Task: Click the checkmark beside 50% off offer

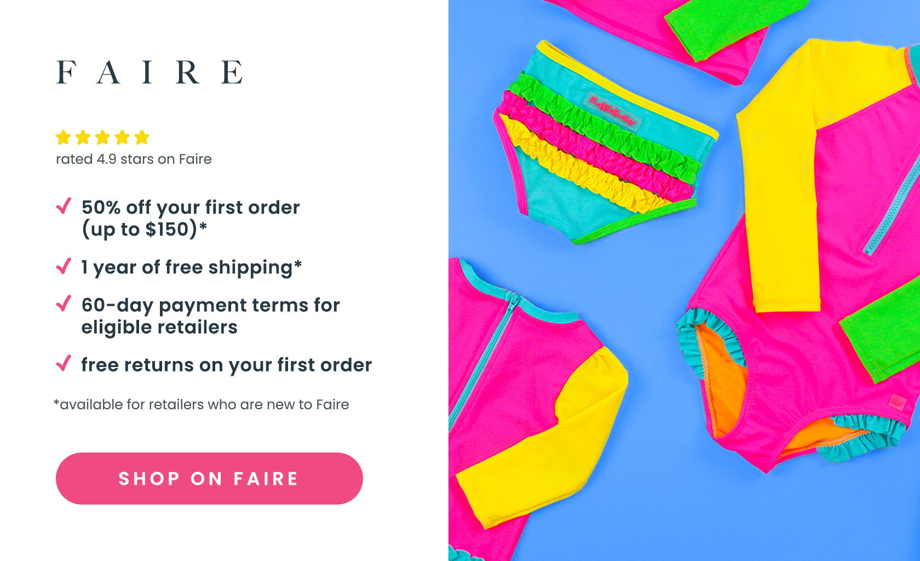Action: pos(64,206)
